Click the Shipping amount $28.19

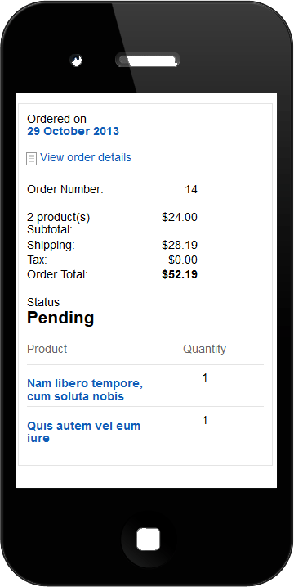(x=180, y=246)
